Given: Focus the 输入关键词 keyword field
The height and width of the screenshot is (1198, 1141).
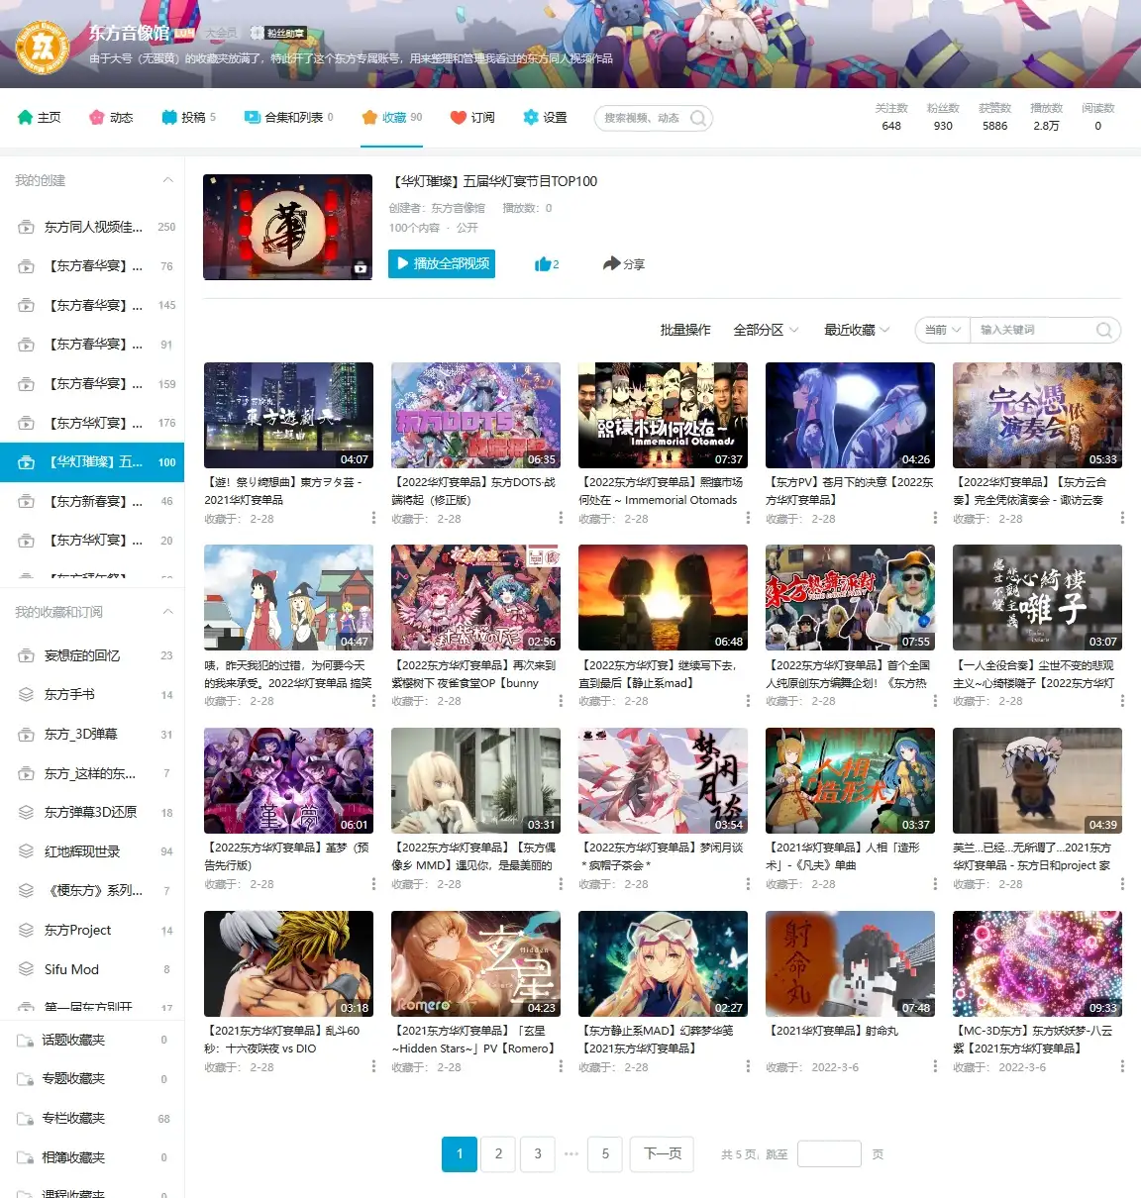Looking at the screenshot, I should [1034, 330].
